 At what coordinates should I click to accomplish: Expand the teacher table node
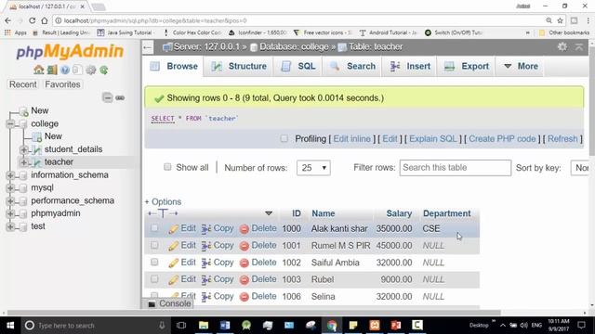[x=23, y=162]
